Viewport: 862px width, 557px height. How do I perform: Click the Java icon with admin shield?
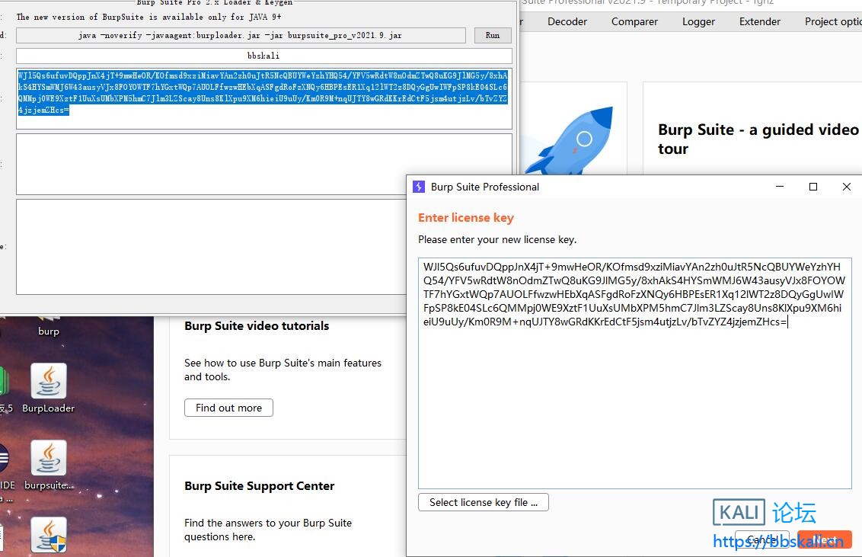pos(49,534)
